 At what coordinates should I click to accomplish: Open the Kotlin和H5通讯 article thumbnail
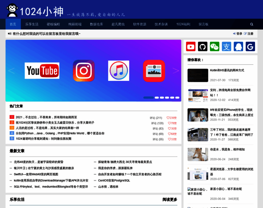pyautogui.click(x=198, y=75)
